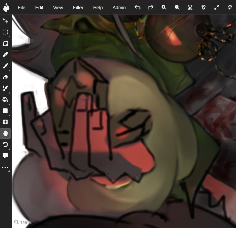Zoom out using the magnifier minus icon
This screenshot has width=236, height=228.
point(177,7)
